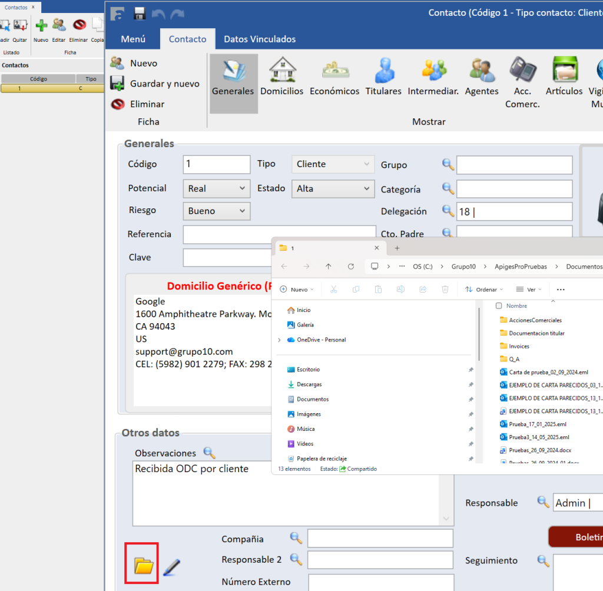Open the AccionesComerciales folder
603x591 pixels.
click(535, 320)
